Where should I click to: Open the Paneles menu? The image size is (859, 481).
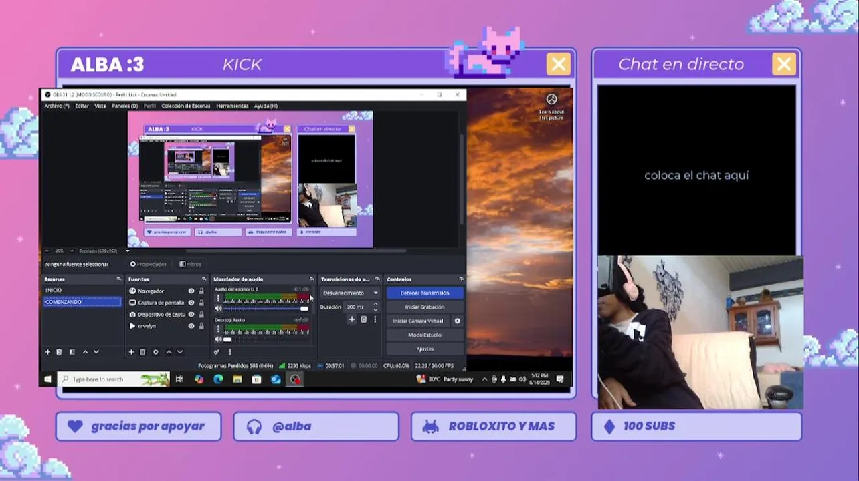[x=124, y=106]
